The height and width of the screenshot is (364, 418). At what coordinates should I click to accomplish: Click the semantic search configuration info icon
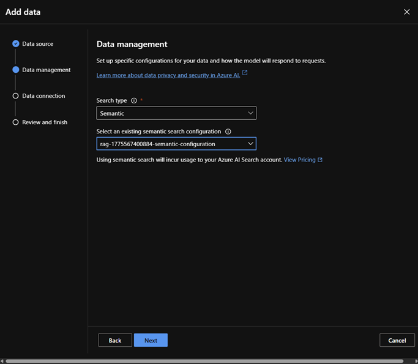coord(228,132)
